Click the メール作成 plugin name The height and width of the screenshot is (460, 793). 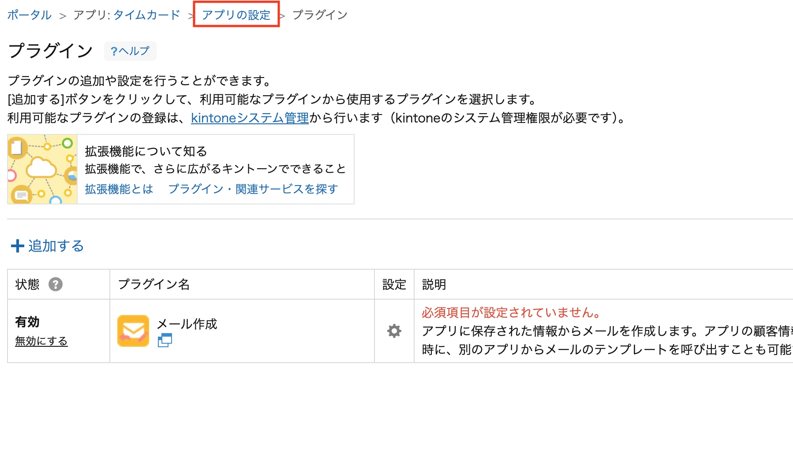187,324
